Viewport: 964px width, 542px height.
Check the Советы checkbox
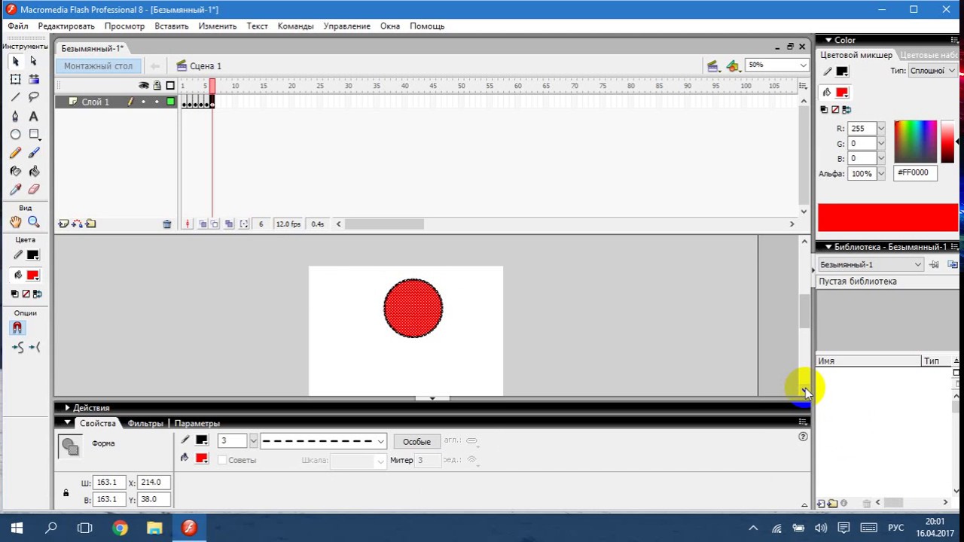(222, 460)
